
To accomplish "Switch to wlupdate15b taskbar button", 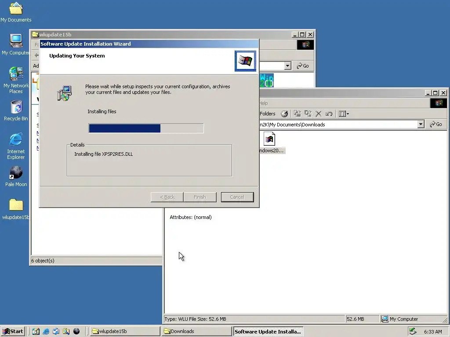I will (x=125, y=332).
